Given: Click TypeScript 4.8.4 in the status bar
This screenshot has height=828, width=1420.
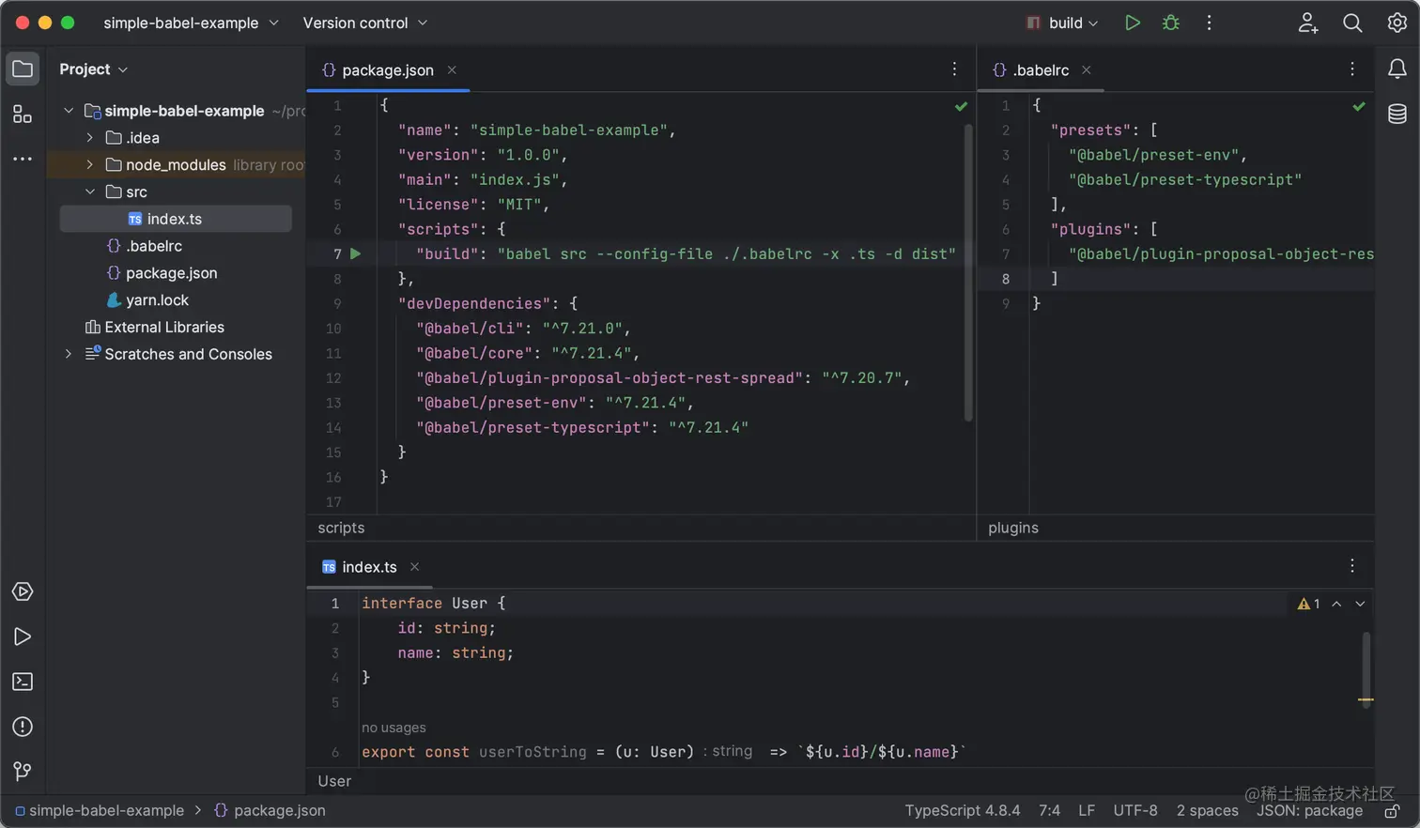Looking at the screenshot, I should (x=962, y=809).
